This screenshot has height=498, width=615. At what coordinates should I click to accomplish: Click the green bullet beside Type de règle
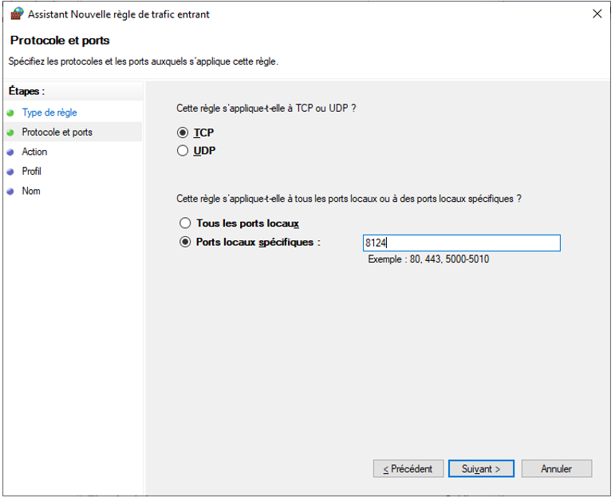point(10,113)
